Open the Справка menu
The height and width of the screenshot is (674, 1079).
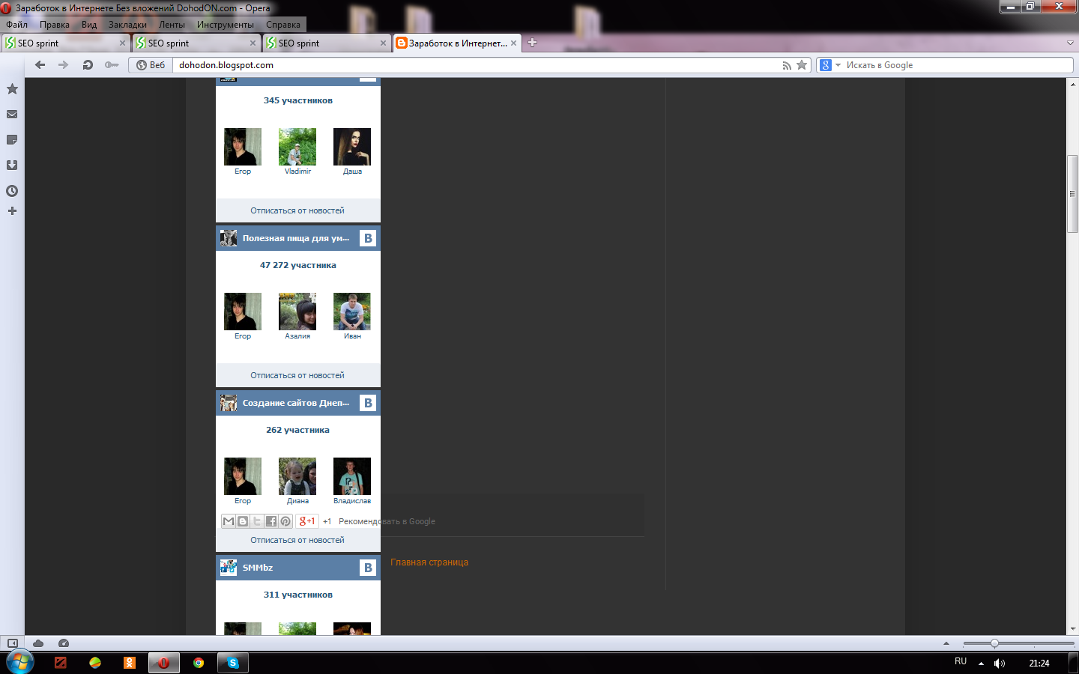[x=283, y=25]
